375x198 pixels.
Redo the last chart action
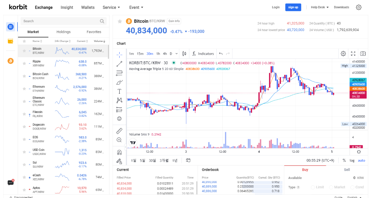coord(228,54)
